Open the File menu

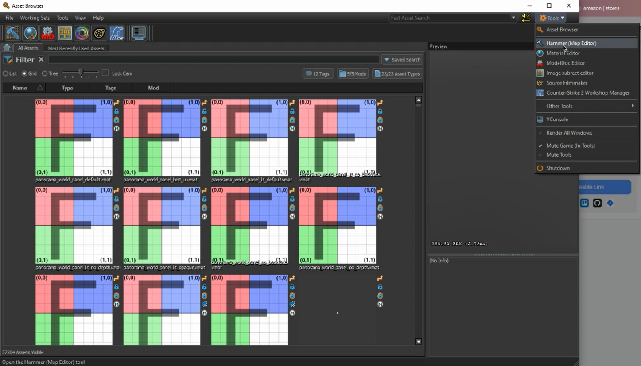9,18
